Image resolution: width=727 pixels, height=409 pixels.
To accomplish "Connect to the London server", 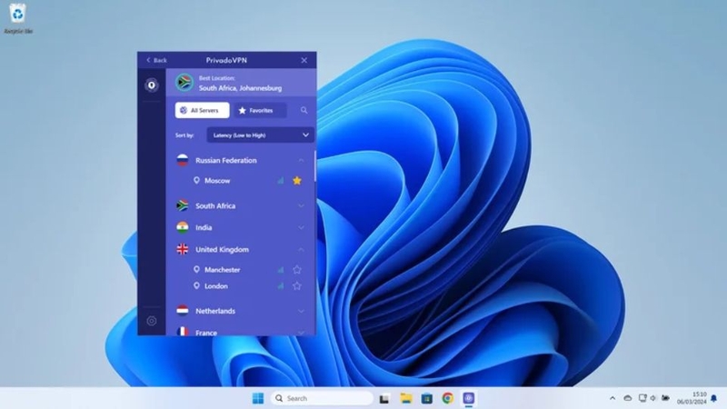I will [x=216, y=286].
